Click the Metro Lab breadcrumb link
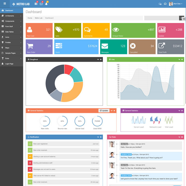The width and height of the screenshot is (186, 186). click(x=38, y=18)
